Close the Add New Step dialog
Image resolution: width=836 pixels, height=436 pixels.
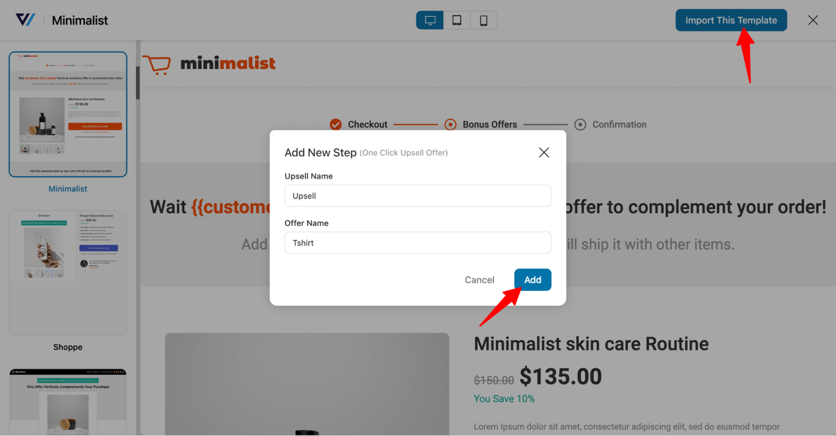pos(544,152)
